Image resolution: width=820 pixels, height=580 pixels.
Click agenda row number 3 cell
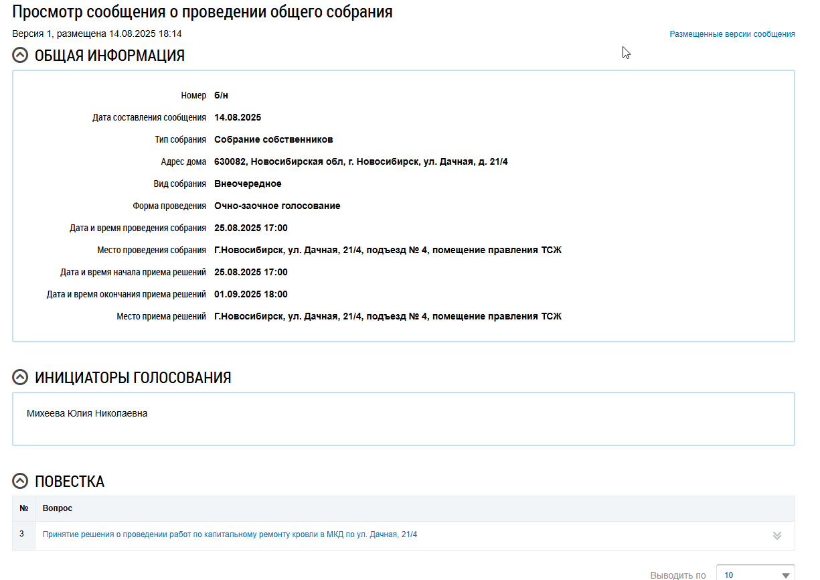[23, 534]
